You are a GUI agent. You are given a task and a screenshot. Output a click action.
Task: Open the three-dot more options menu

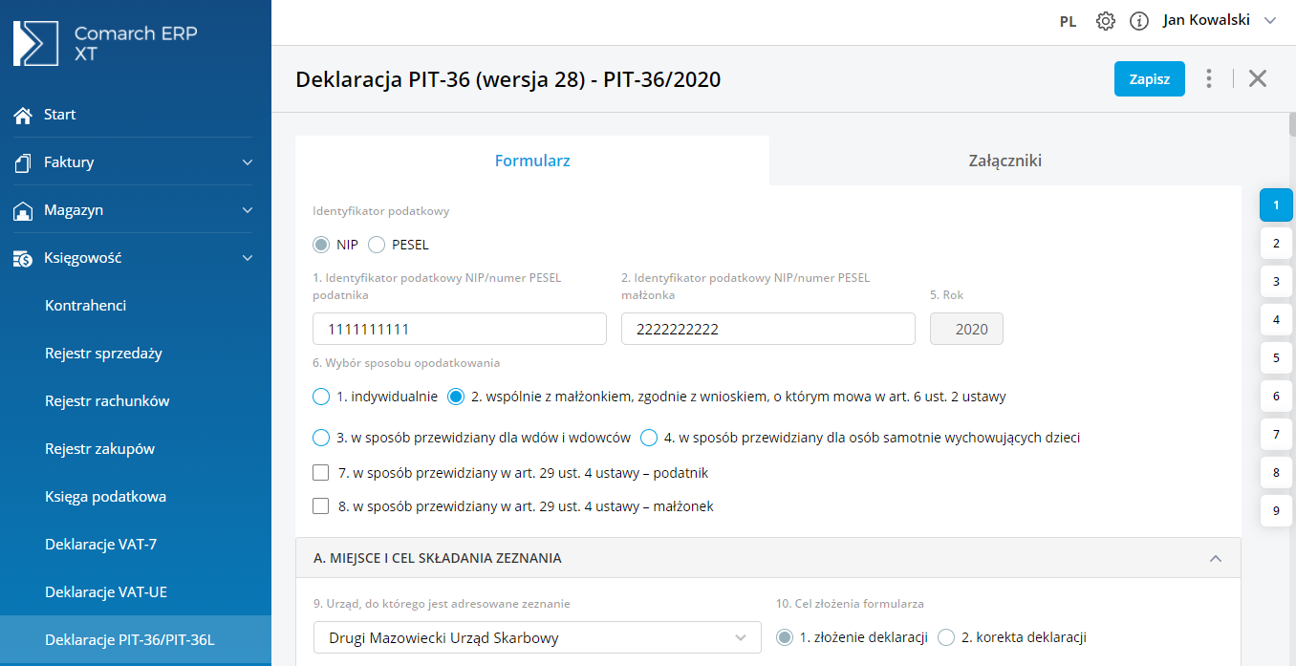[1209, 78]
